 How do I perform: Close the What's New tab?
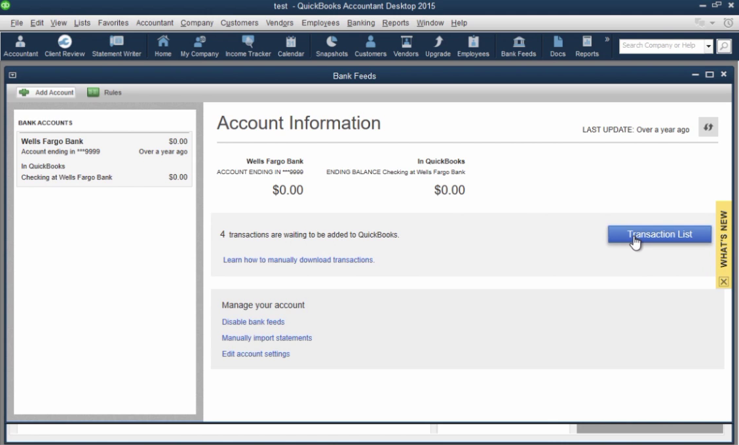[x=723, y=281]
